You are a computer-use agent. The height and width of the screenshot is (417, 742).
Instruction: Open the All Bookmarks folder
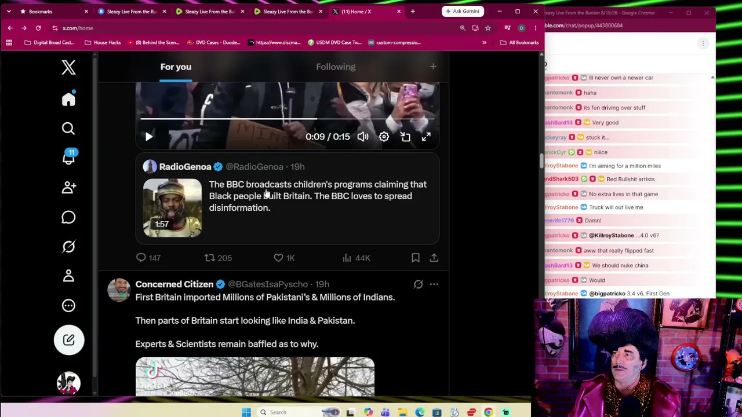point(519,42)
